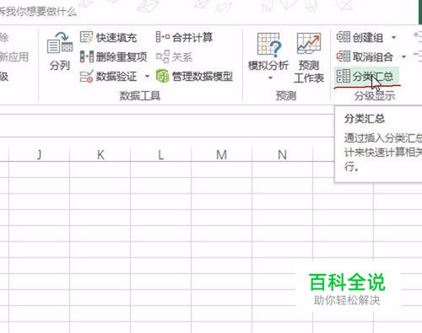Viewport: 422px width, 333px height.
Task: Select column J header
Action: point(39,155)
